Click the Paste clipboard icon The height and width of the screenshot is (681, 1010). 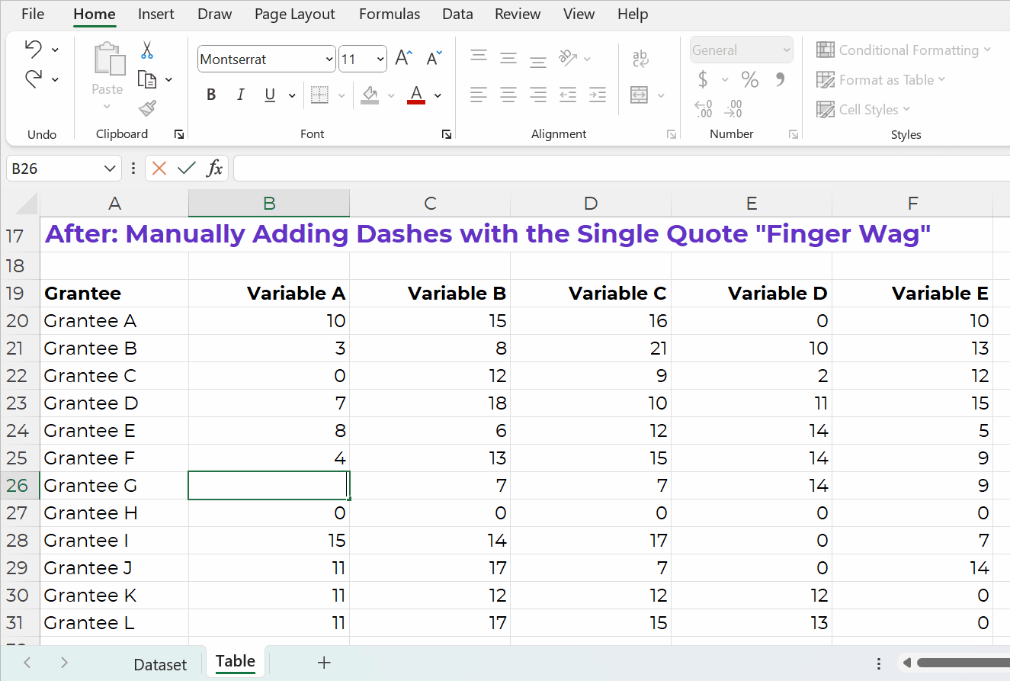pyautogui.click(x=108, y=59)
